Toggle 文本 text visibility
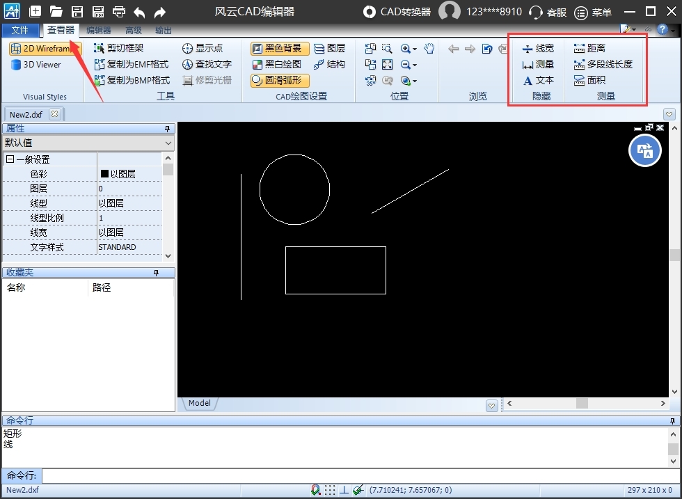Image resolution: width=682 pixels, height=499 pixels. tap(538, 81)
